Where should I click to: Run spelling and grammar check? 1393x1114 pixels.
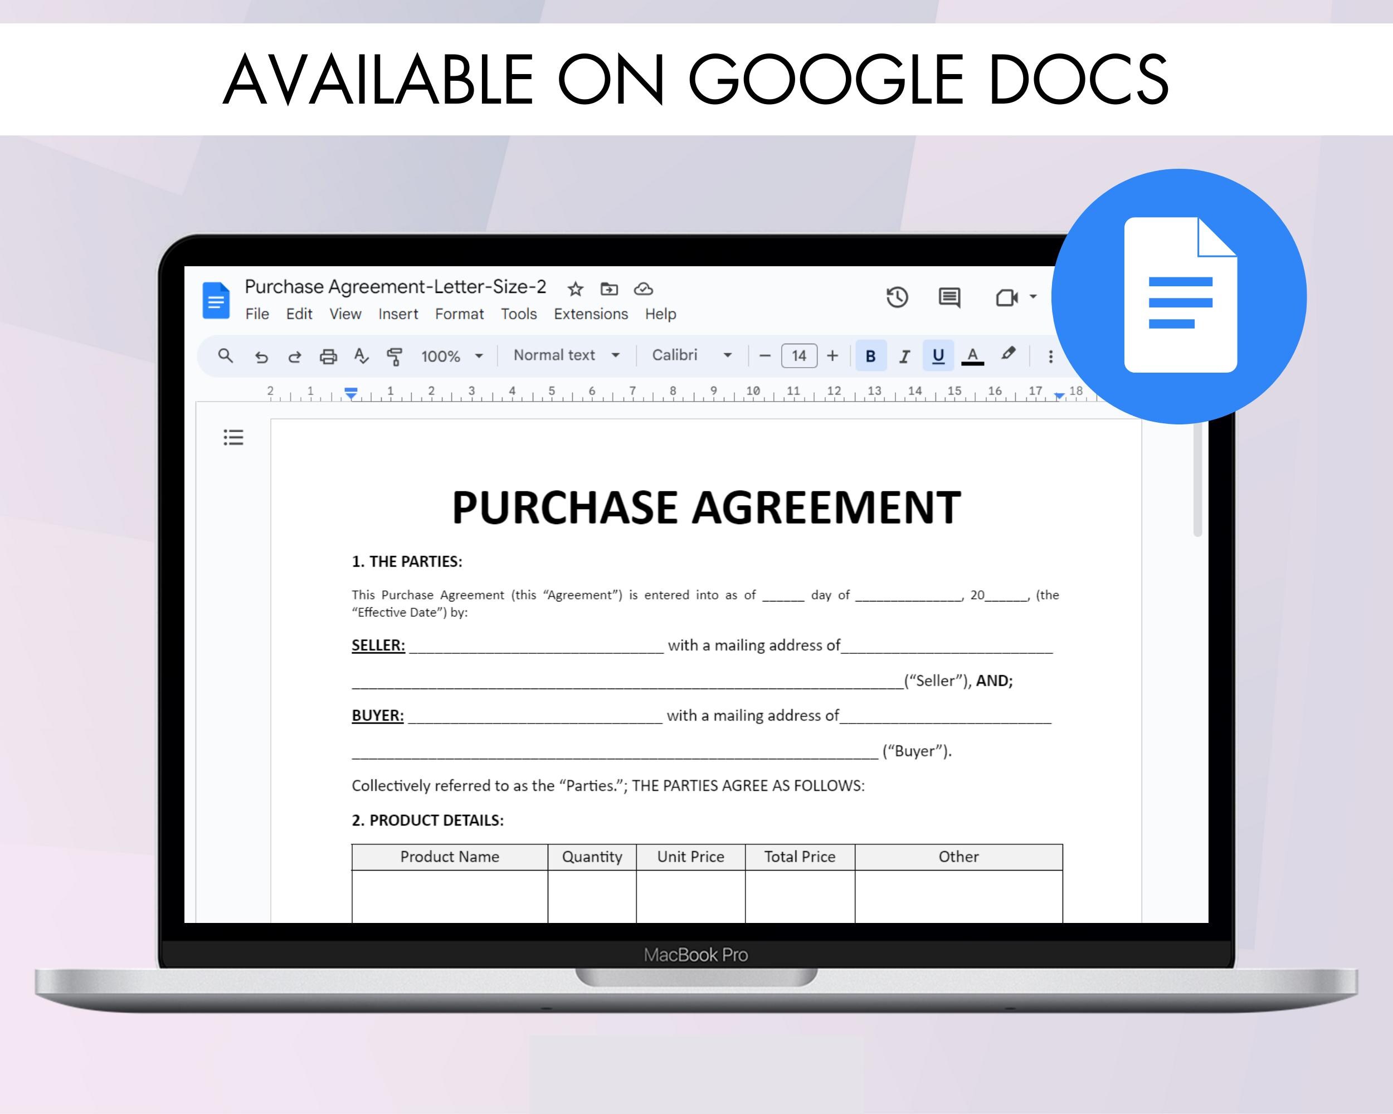[x=361, y=356]
